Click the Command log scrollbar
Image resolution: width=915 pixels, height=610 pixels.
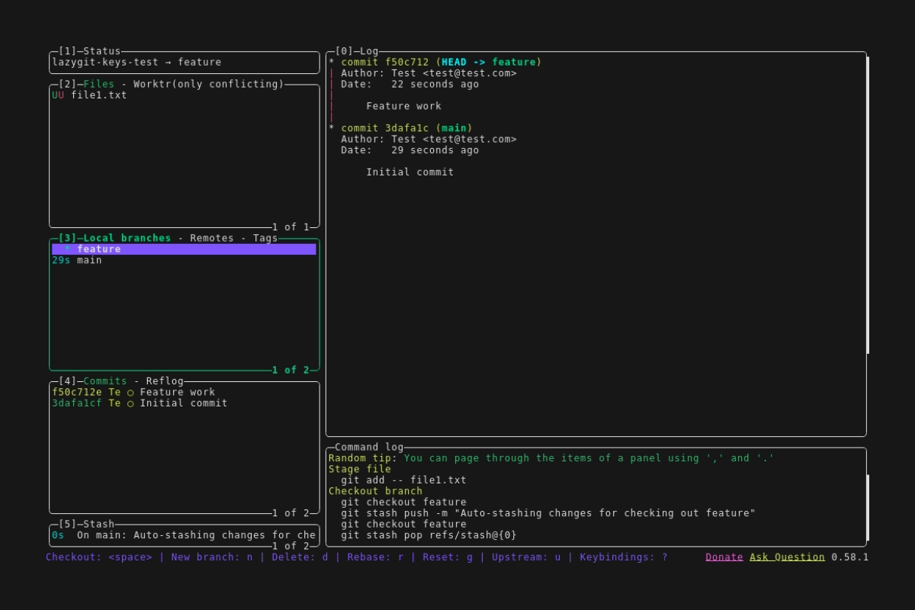pyautogui.click(x=868, y=507)
